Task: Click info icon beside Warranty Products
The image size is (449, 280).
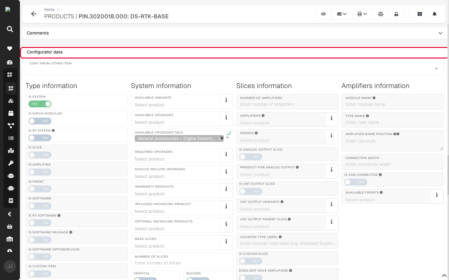Action: [x=226, y=189]
